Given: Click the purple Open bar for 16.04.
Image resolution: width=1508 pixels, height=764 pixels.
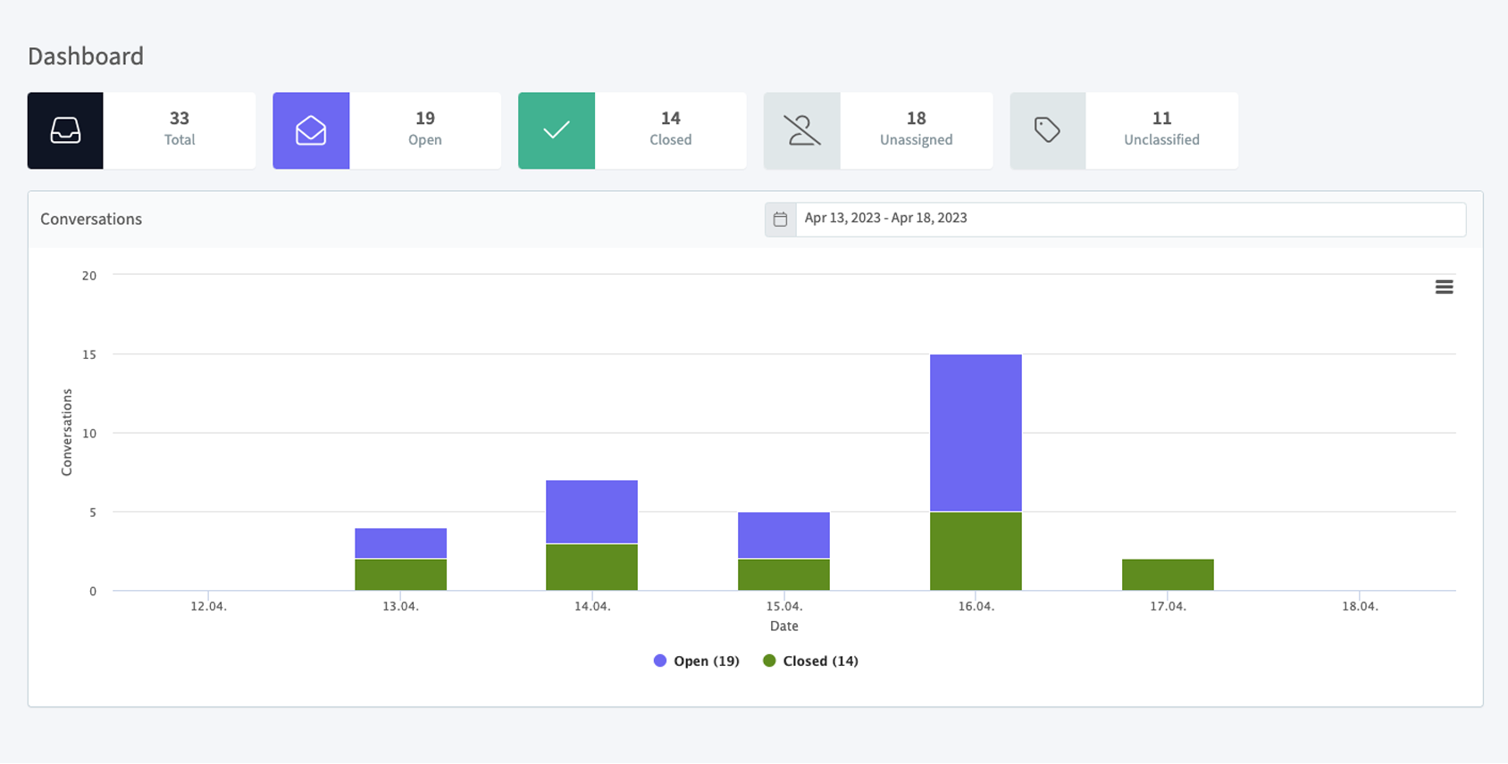Looking at the screenshot, I should tap(976, 433).
